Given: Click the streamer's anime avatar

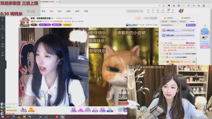Looking at the screenshot, I should click(25, 22).
